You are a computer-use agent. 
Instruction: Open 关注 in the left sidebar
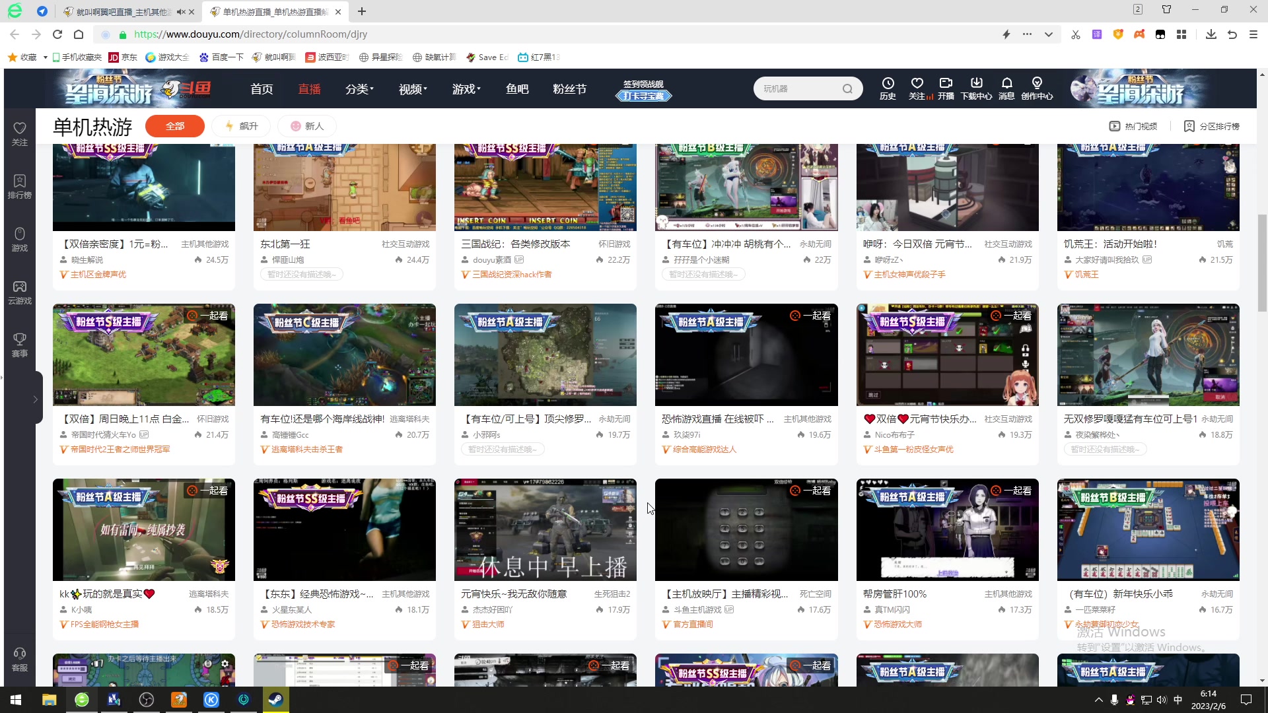pyautogui.click(x=20, y=133)
